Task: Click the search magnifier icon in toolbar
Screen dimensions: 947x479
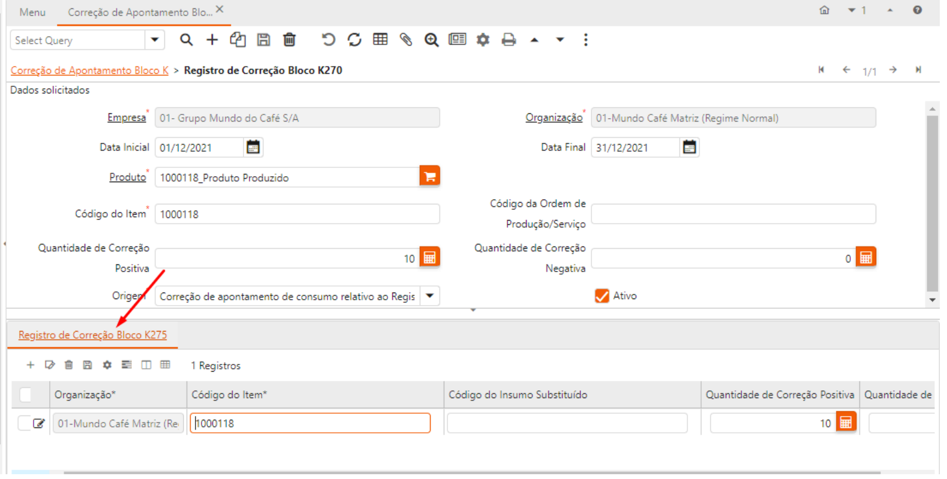Action: (186, 40)
